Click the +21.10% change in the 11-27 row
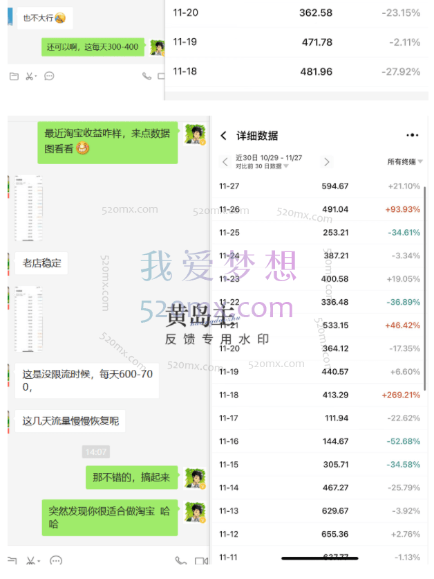434x579 pixels. point(404,186)
